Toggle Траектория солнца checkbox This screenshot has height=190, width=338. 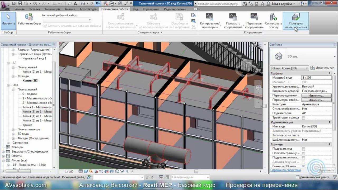[303, 118]
